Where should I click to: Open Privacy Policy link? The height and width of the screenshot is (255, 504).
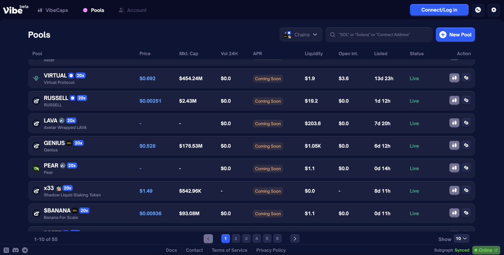coord(271,250)
